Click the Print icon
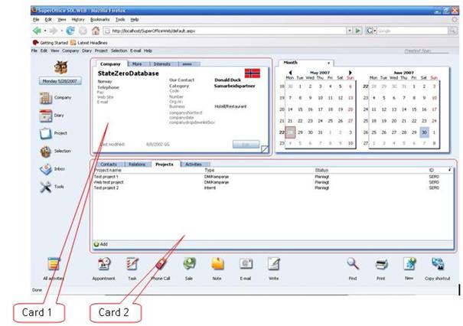The image size is (463, 326). 381,264
